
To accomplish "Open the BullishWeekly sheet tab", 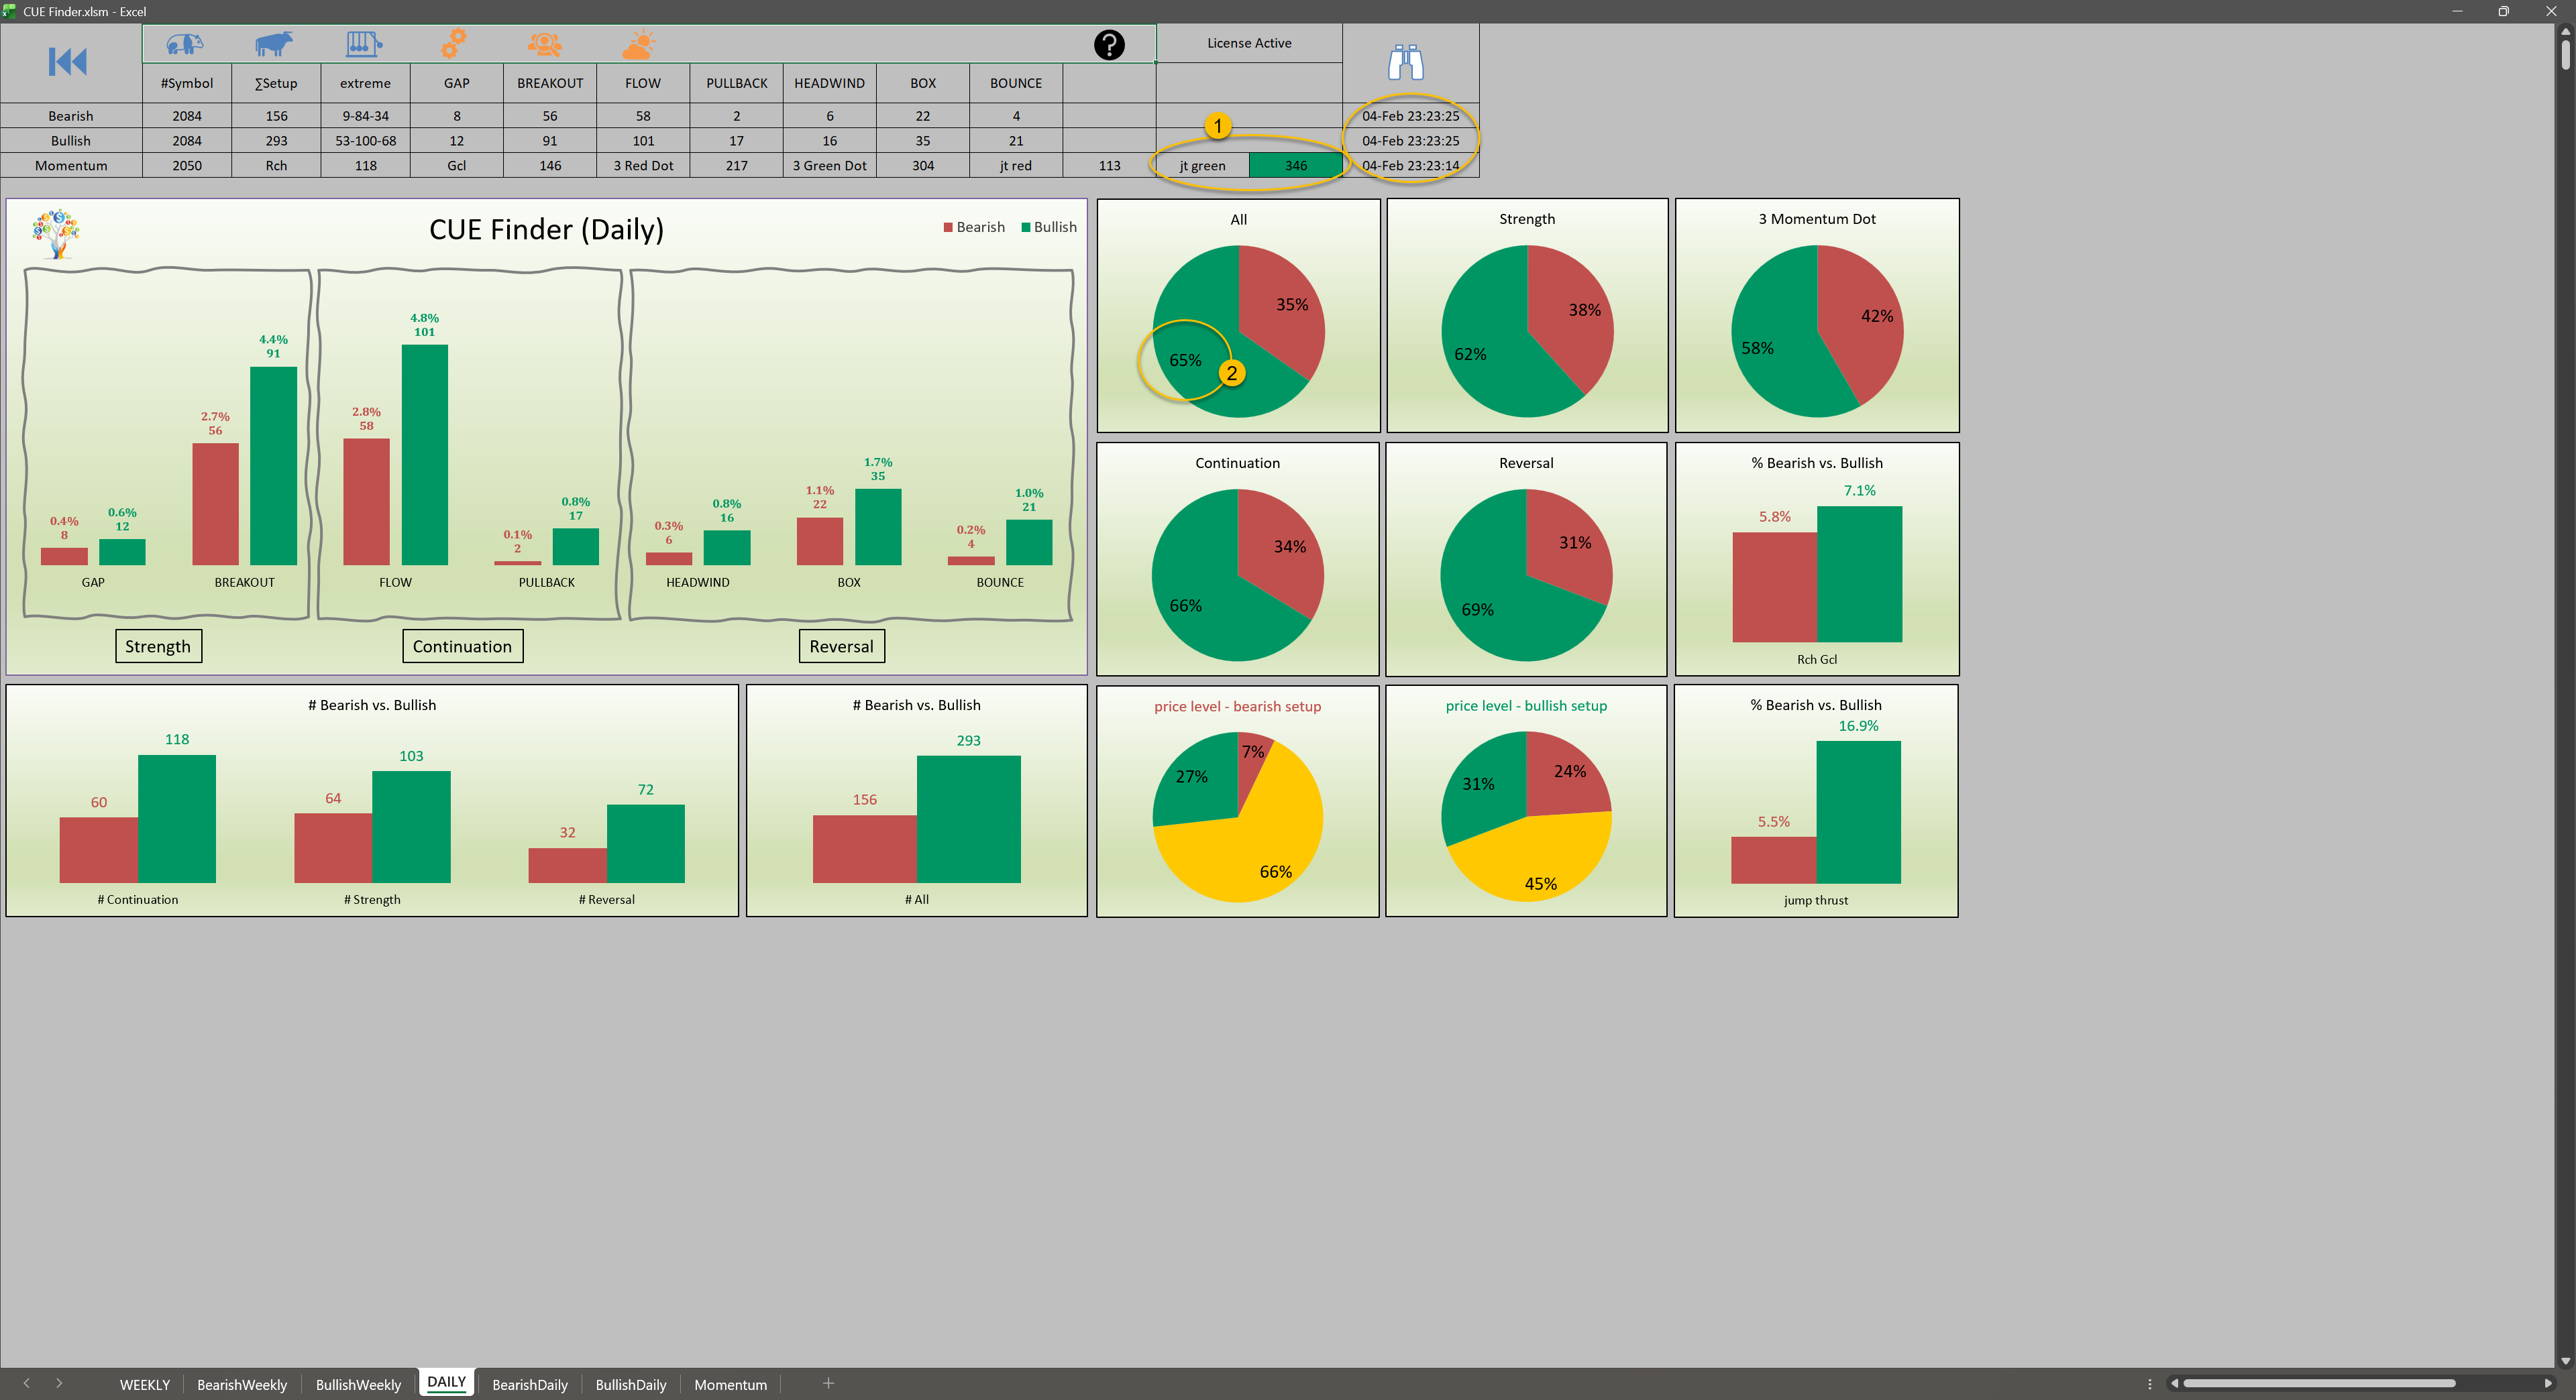I will pos(358,1384).
